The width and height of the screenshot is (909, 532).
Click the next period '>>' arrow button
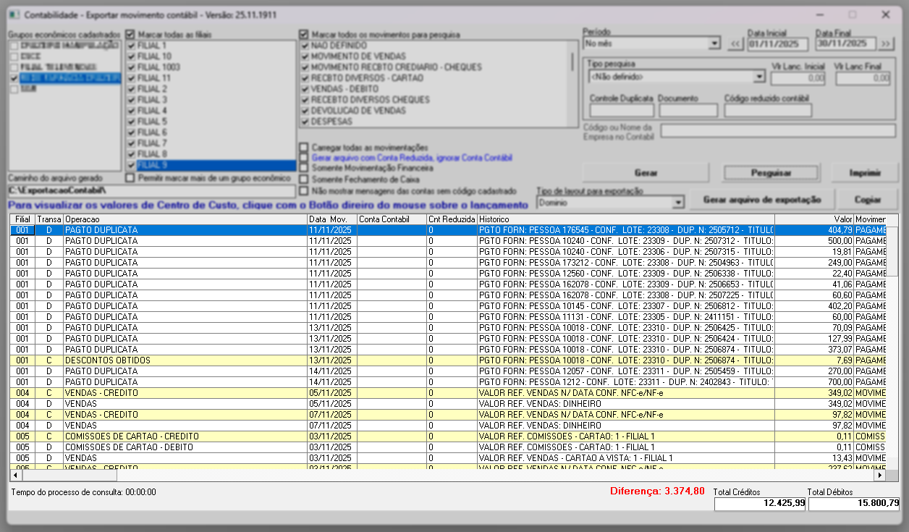click(x=887, y=44)
